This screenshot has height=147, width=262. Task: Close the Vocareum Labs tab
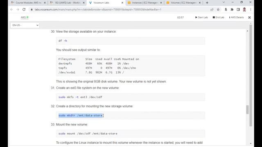[122, 3]
